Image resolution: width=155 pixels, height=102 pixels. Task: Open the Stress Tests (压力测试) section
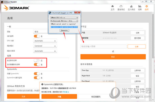(131, 8)
